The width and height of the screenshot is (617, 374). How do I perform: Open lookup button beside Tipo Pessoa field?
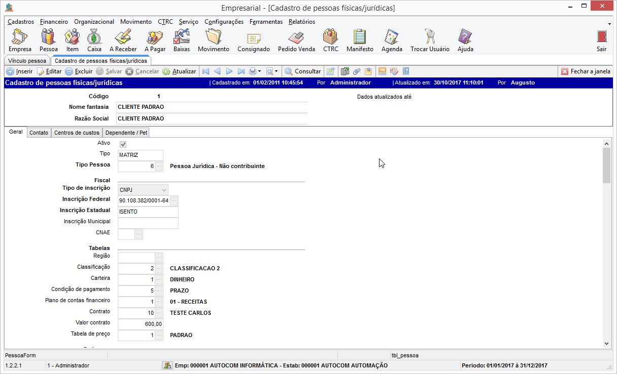tap(158, 166)
